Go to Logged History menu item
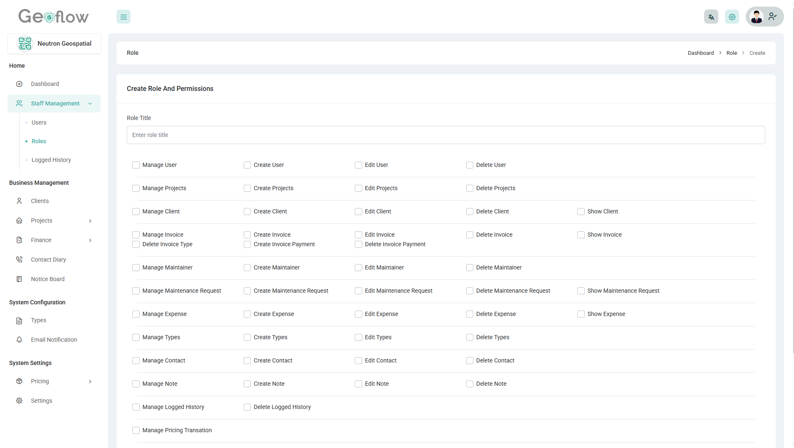The image size is (794, 448). (51, 160)
